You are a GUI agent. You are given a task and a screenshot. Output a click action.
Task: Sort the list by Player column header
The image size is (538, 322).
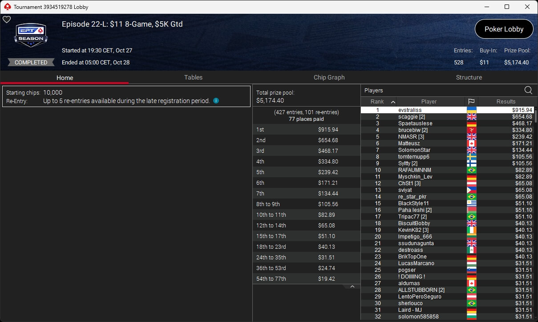[429, 102]
